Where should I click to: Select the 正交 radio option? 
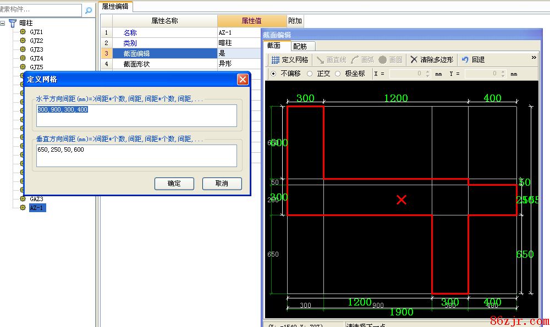coord(310,74)
